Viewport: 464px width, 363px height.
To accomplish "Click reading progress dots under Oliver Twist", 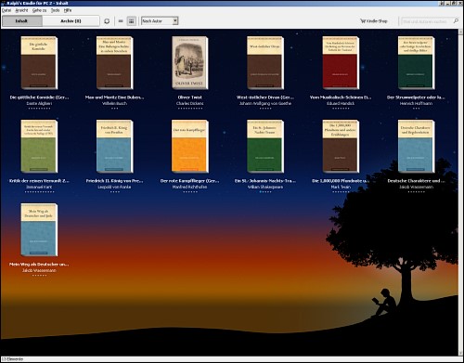I will point(190,109).
